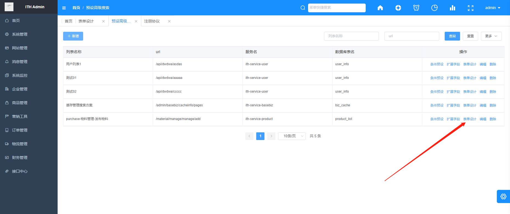Collapse sidebar with the hamburger menu icon
The height and width of the screenshot is (214, 510).
[64, 8]
